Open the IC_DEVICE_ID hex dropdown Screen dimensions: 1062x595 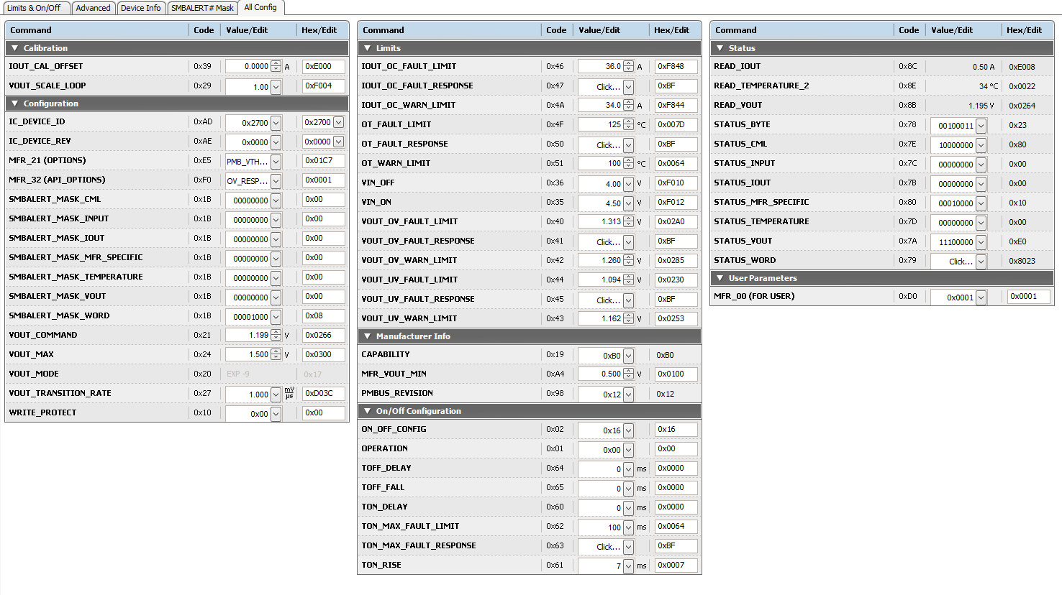click(x=338, y=122)
